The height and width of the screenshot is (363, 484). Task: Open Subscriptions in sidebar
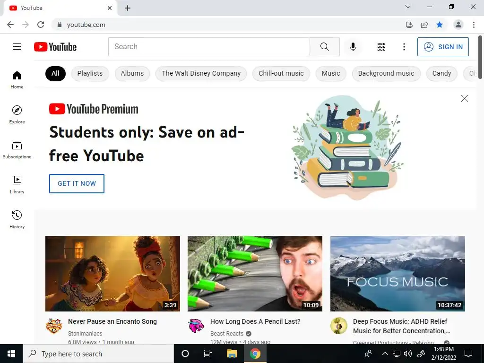[x=17, y=150]
